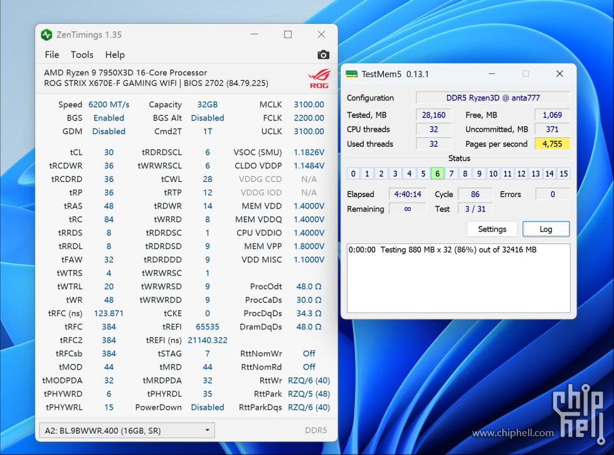Click the Capacity value 32GB

[207, 105]
